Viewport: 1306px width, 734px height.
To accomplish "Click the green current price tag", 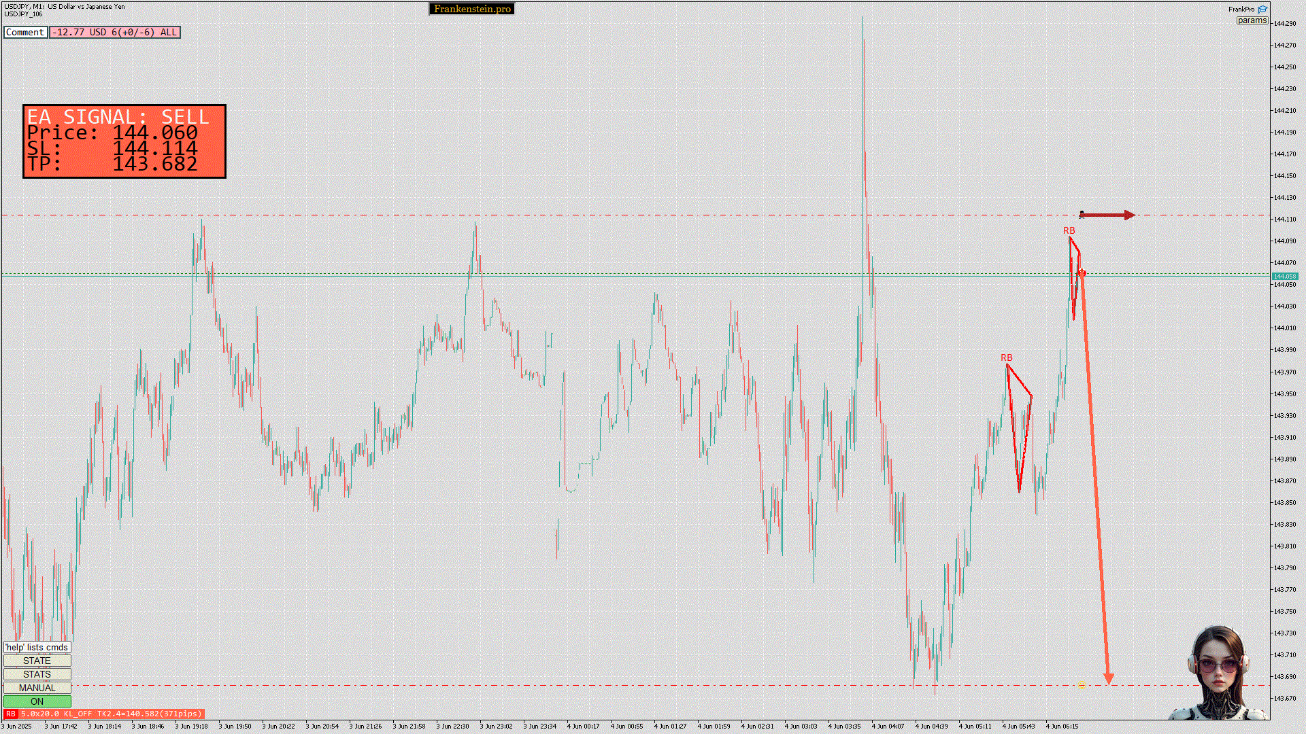I will (x=1284, y=277).
